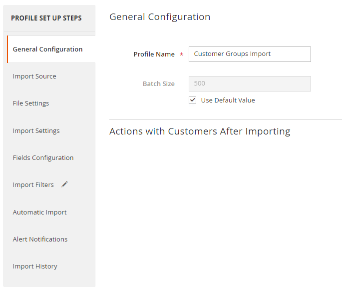This screenshot has height=292, width=342.
Task: Click the Profile Set Up Steps header
Action: coord(46,18)
